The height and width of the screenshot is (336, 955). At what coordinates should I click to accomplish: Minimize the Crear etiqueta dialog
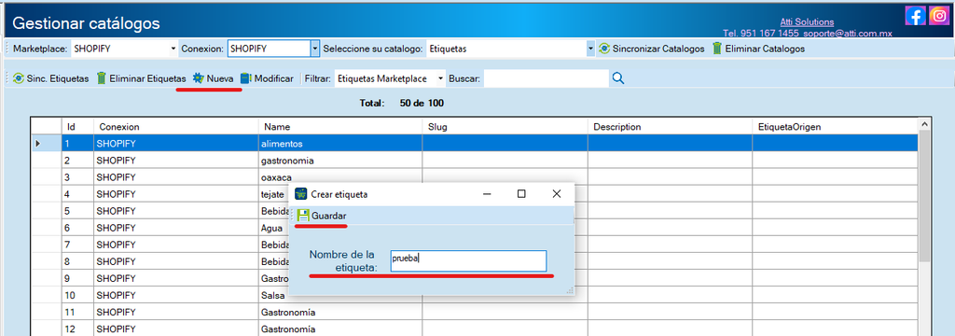487,194
